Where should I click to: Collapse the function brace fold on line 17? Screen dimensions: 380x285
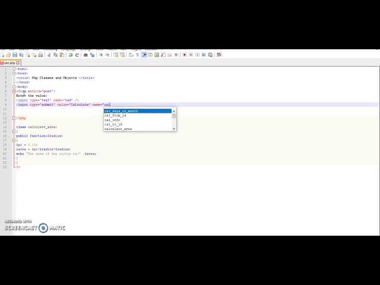click(14, 141)
